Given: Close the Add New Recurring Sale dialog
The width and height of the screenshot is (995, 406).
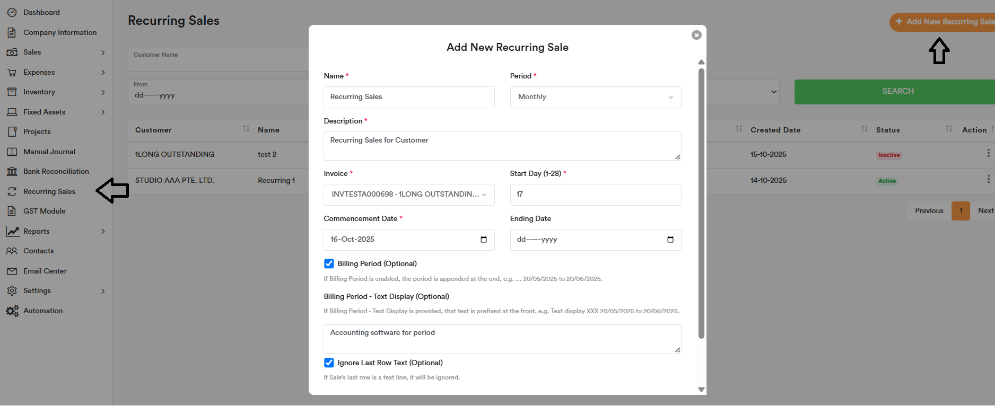Looking at the screenshot, I should coord(696,35).
